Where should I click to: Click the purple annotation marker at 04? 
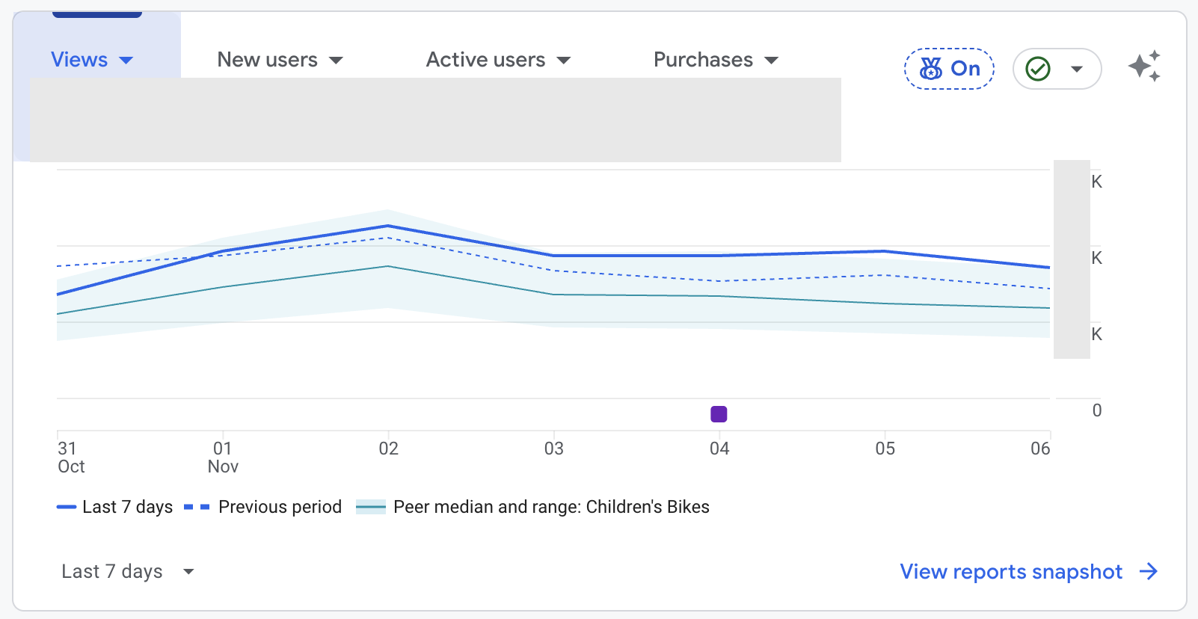click(x=719, y=414)
